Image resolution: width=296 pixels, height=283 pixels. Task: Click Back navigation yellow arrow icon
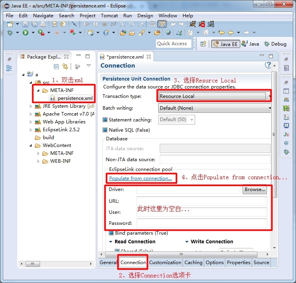pyautogui.click(x=231, y=33)
